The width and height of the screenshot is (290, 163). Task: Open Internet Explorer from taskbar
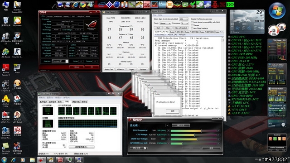tap(14, 160)
